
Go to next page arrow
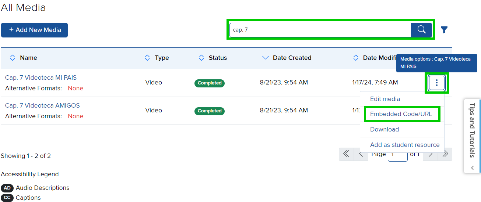(x=430, y=154)
